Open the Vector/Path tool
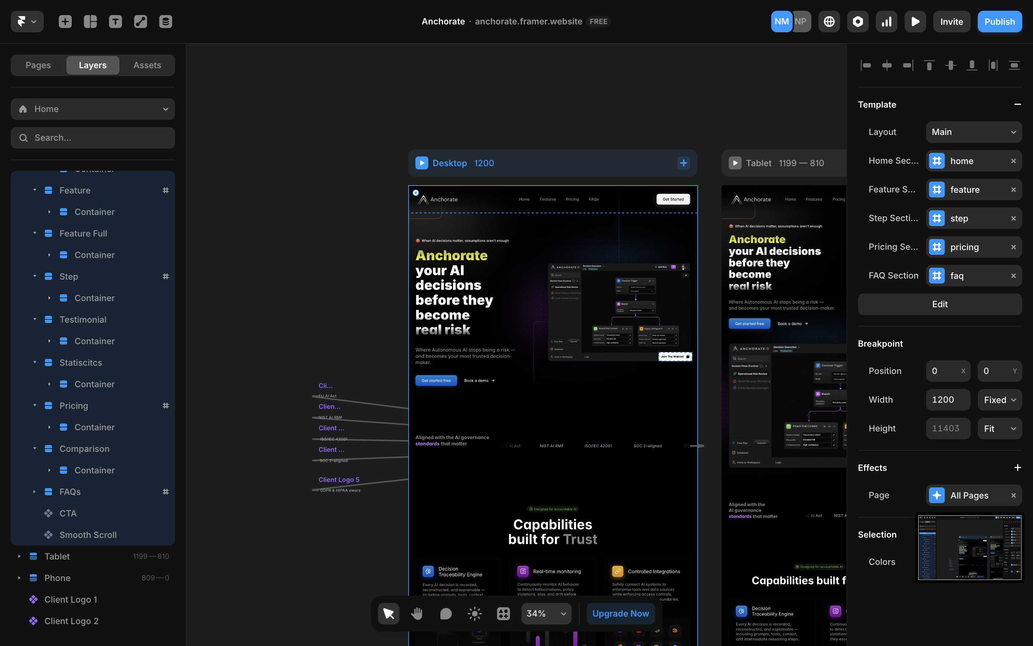The width and height of the screenshot is (1033, 646). point(140,21)
